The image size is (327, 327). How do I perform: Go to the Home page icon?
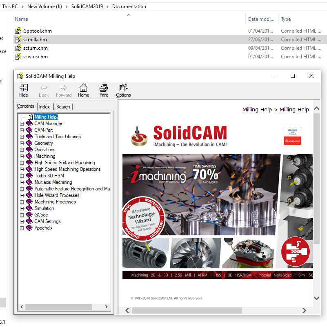84,88
